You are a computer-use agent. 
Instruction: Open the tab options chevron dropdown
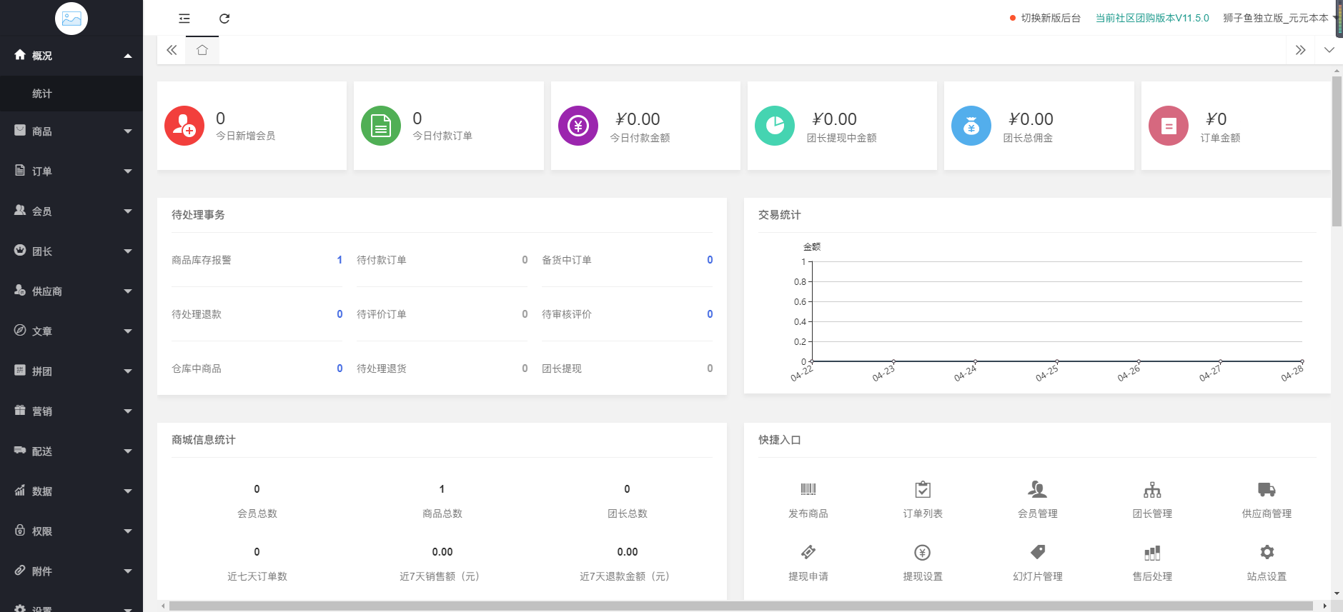click(x=1329, y=50)
